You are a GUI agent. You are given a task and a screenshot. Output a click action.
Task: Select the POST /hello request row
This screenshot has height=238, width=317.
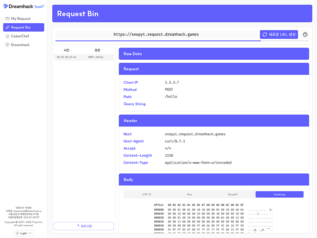point(84,57)
